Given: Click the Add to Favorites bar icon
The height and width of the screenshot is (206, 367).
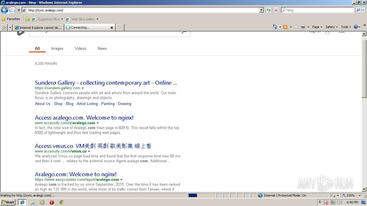Looking at the screenshot, I should (28, 19).
